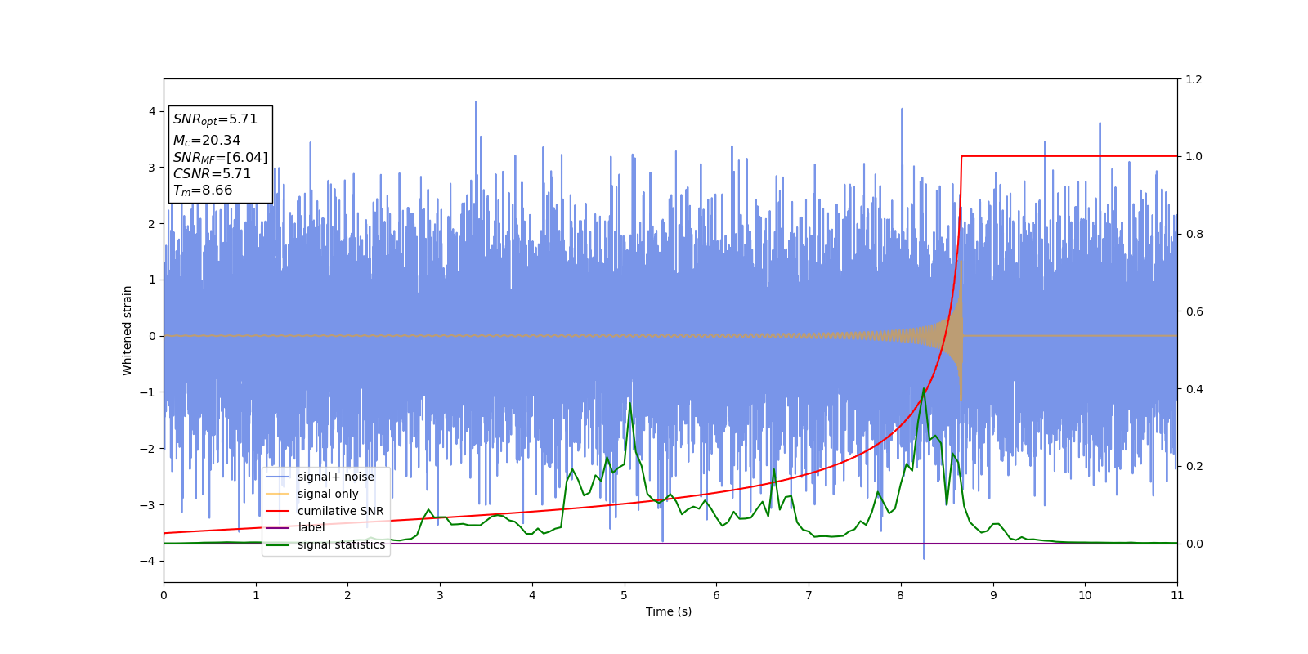The width and height of the screenshot is (1308, 654).
Task: Click the 'Whitened strain' y-axis label
Action: pyautogui.click(x=128, y=330)
